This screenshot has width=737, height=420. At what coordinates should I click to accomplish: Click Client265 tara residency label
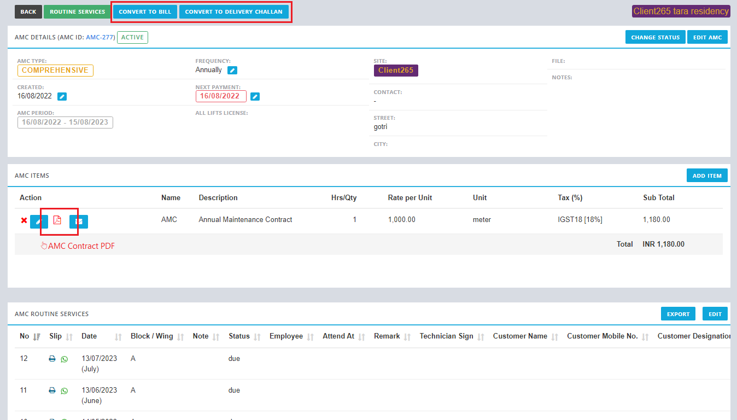point(681,11)
